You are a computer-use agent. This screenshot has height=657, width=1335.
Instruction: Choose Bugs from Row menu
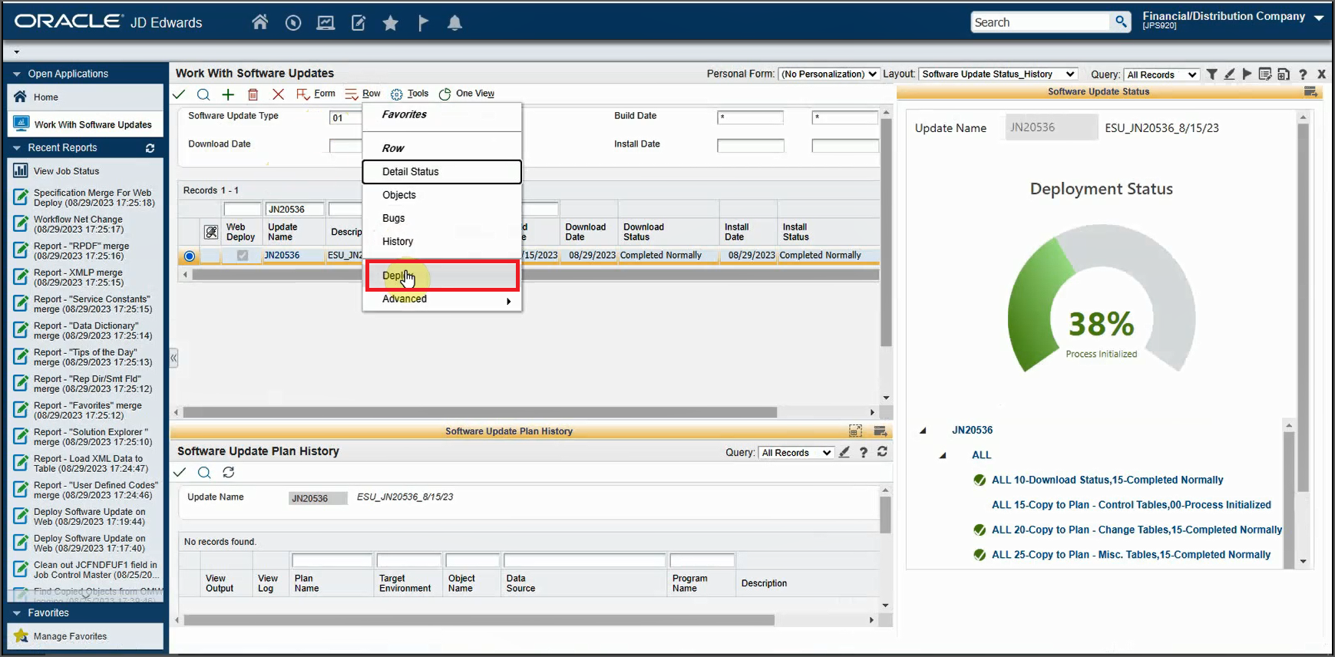441,218
